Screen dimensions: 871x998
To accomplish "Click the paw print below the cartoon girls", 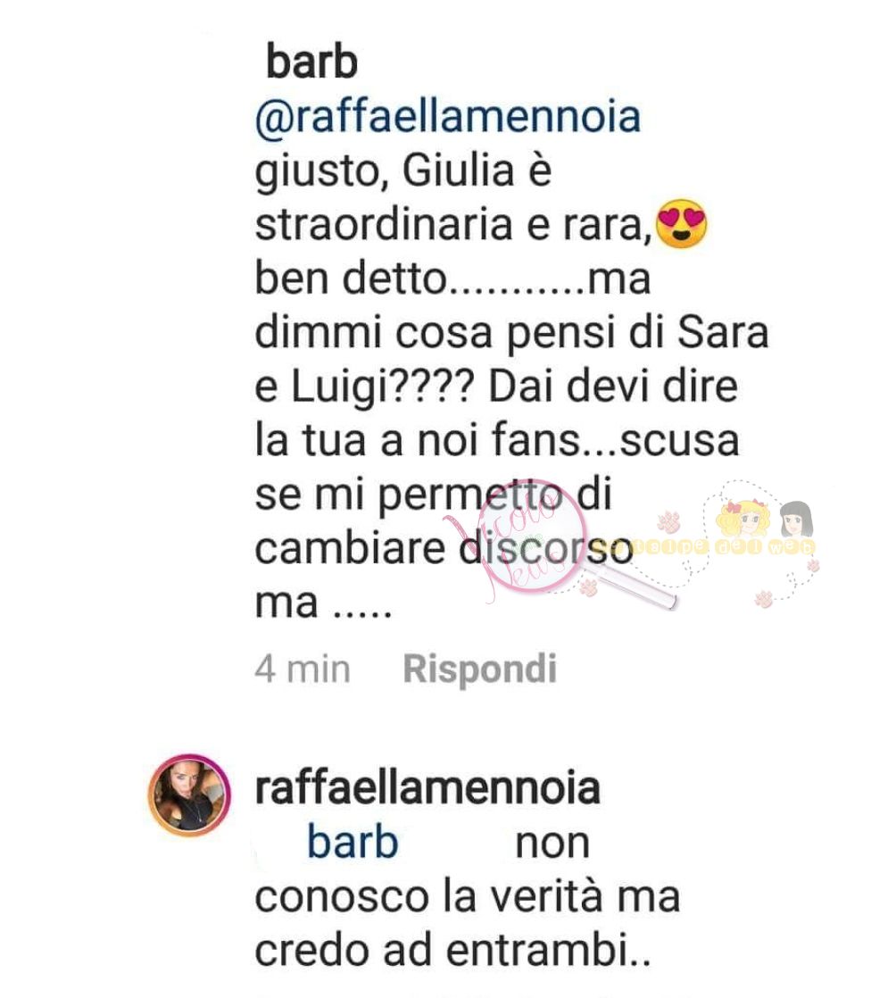I will pos(763,598).
